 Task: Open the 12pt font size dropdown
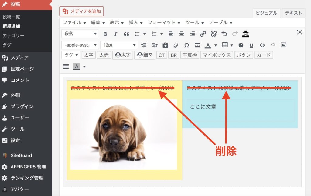pyautogui.click(x=119, y=45)
